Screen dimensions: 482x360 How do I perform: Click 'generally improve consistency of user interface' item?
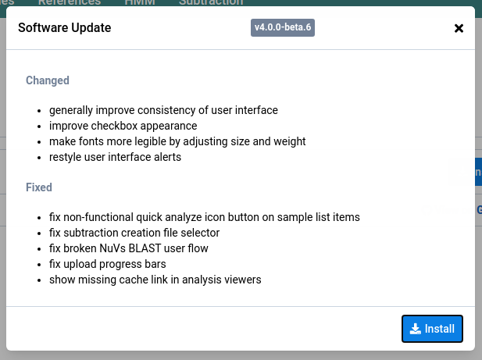[x=163, y=110]
